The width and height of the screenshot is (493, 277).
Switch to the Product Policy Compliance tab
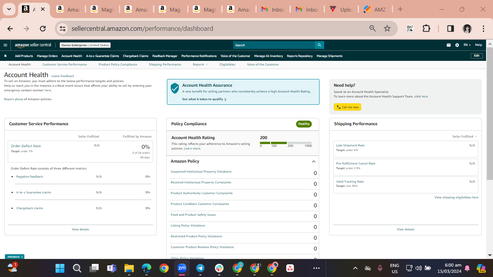pyautogui.click(x=118, y=64)
